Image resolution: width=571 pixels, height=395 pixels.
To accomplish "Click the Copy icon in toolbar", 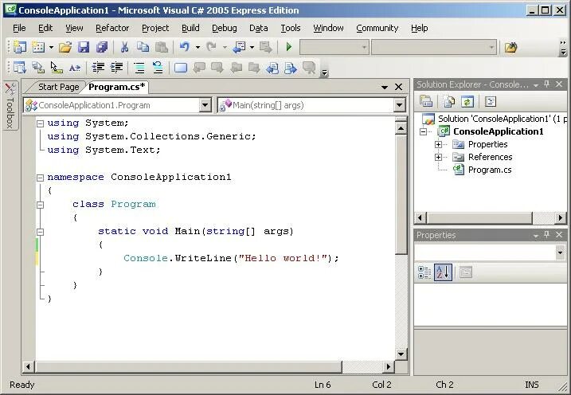I will click(143, 47).
